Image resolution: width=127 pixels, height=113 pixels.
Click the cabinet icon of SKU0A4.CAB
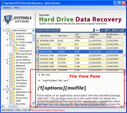point(38,66)
